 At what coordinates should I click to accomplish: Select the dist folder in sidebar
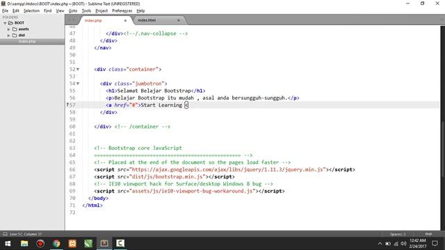tap(22, 35)
